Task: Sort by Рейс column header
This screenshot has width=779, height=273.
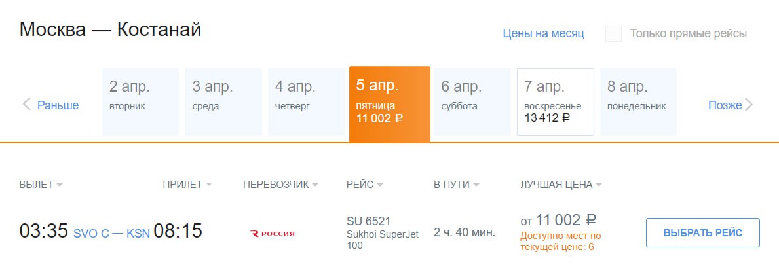Action: tap(364, 185)
